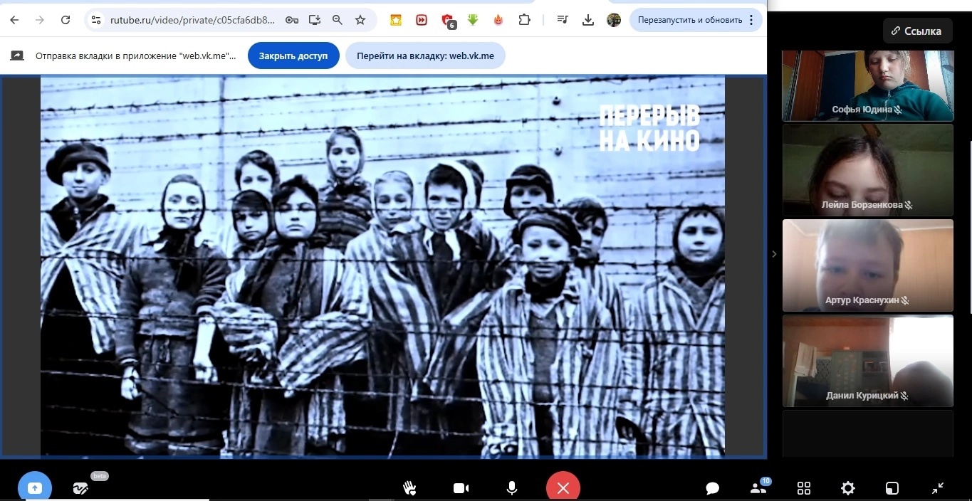Toggle the microphone mute
This screenshot has width=972, height=501.
click(512, 488)
